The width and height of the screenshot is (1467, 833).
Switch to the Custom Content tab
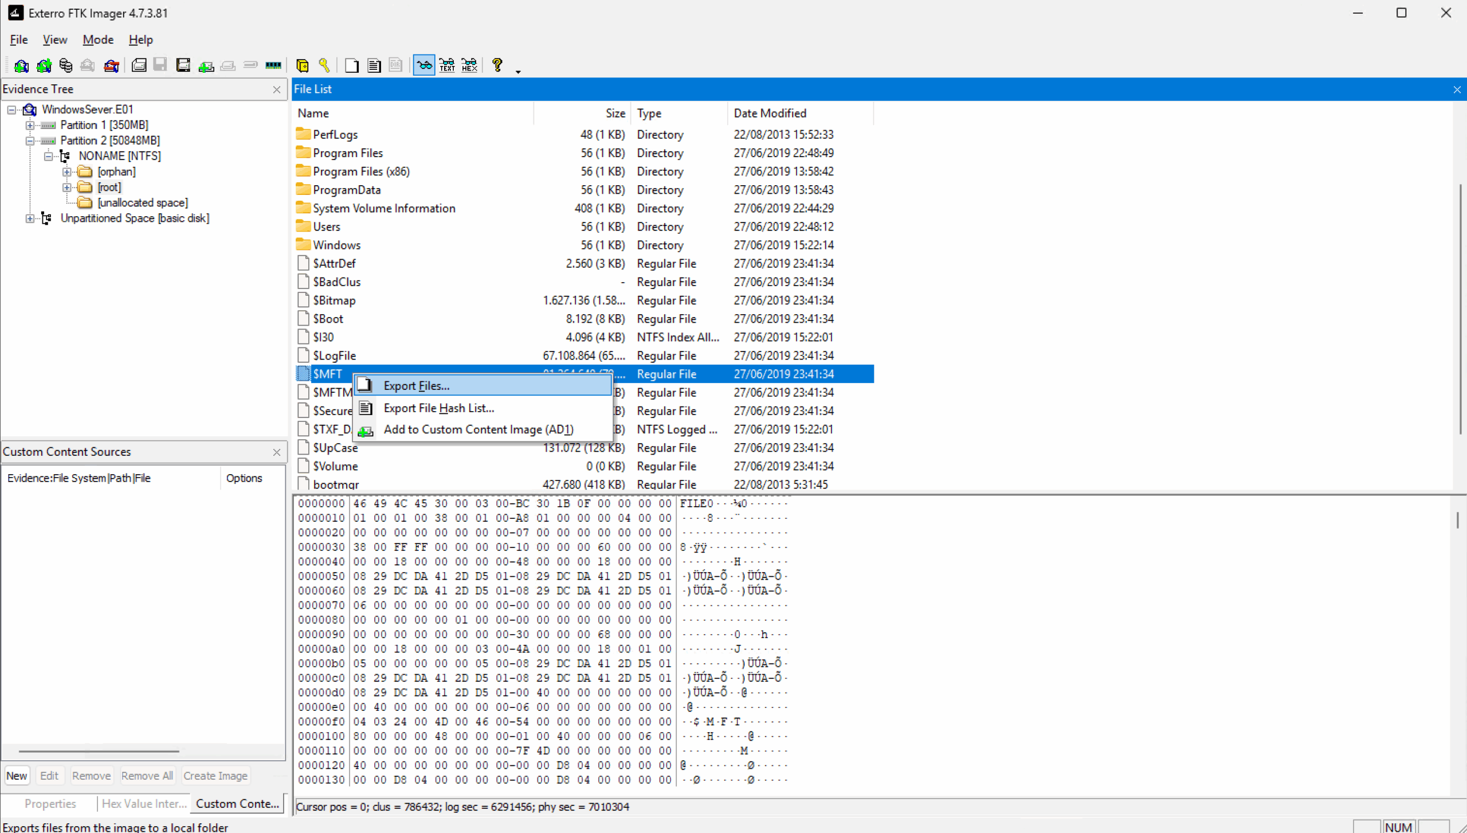tap(237, 804)
